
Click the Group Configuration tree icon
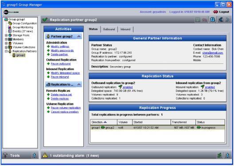(x=10, y=24)
